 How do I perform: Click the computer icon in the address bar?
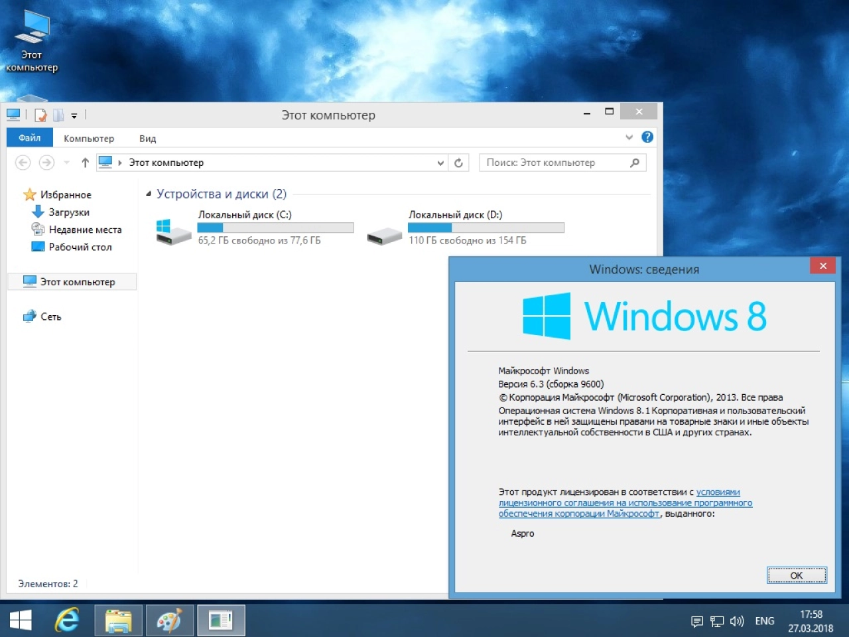point(105,162)
